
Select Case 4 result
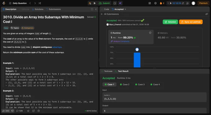point(155,85)
